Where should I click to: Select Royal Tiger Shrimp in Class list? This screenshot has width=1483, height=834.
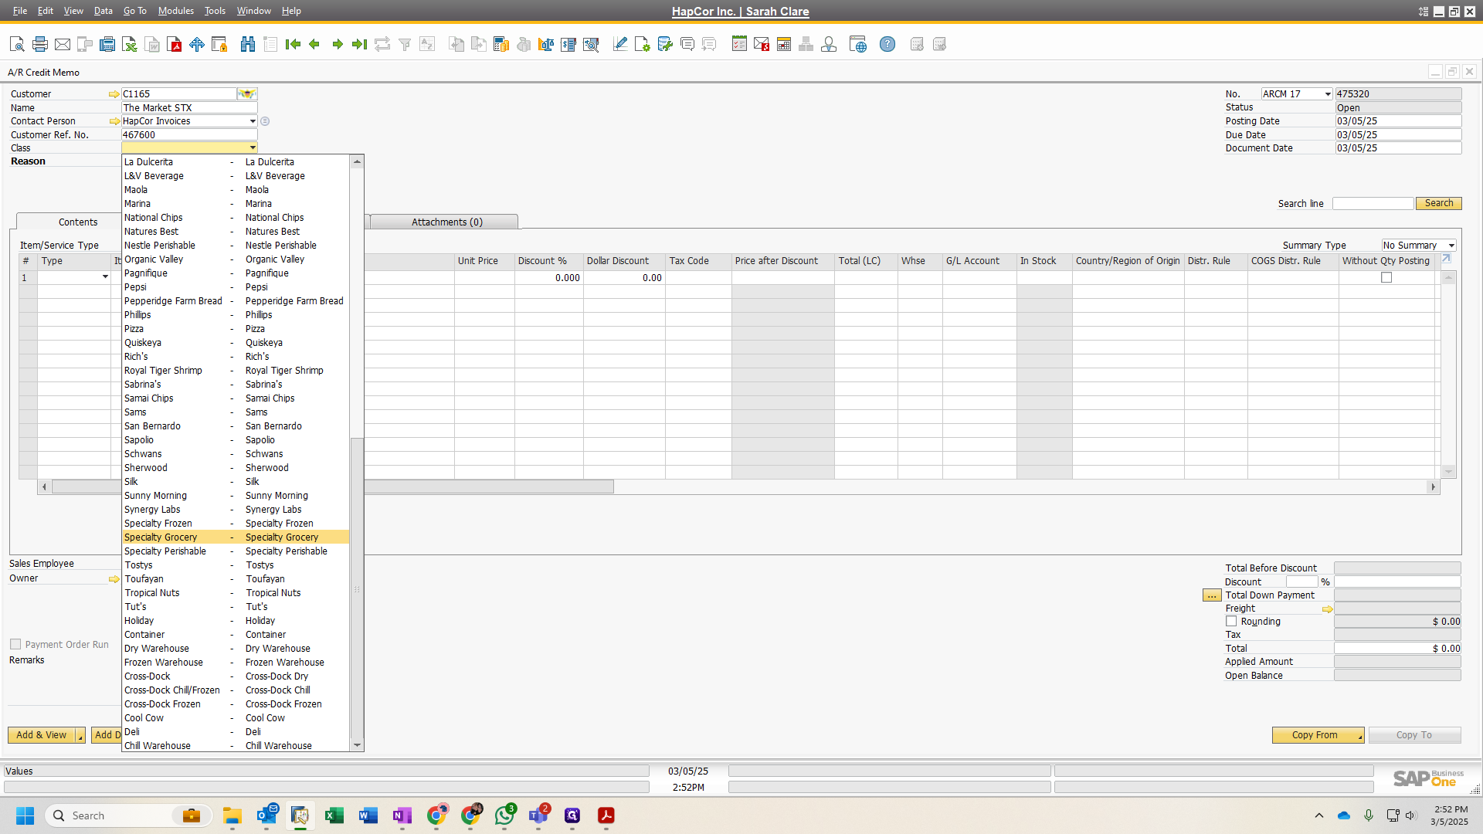(236, 371)
